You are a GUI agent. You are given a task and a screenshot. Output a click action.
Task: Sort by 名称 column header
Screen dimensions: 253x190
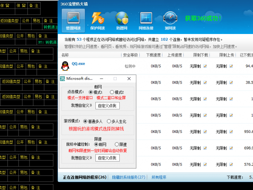tap(65, 55)
